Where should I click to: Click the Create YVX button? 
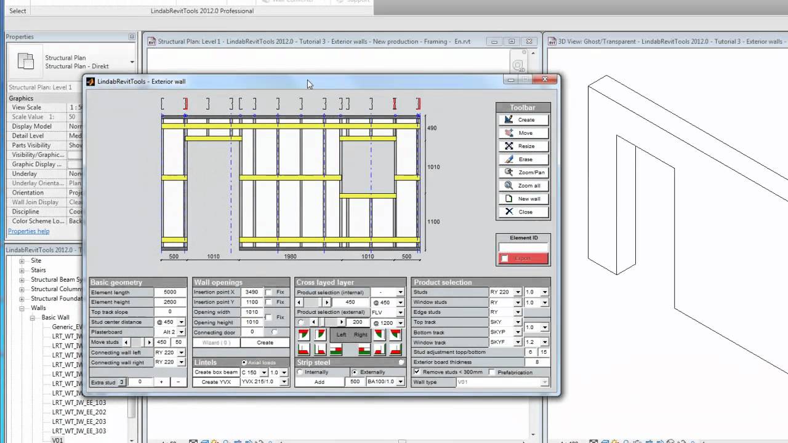tap(216, 382)
